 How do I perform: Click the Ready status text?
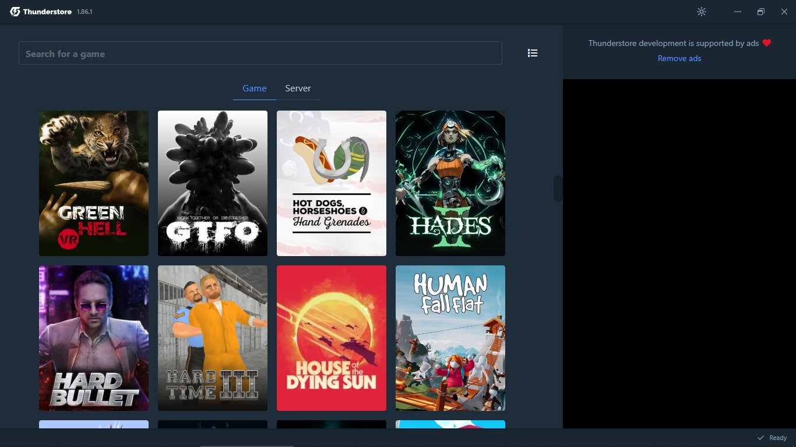coord(778,438)
